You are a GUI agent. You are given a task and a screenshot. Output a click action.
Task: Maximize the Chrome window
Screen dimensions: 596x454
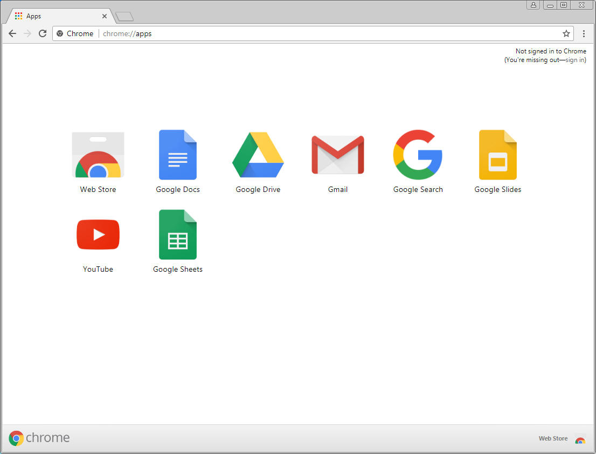point(564,5)
